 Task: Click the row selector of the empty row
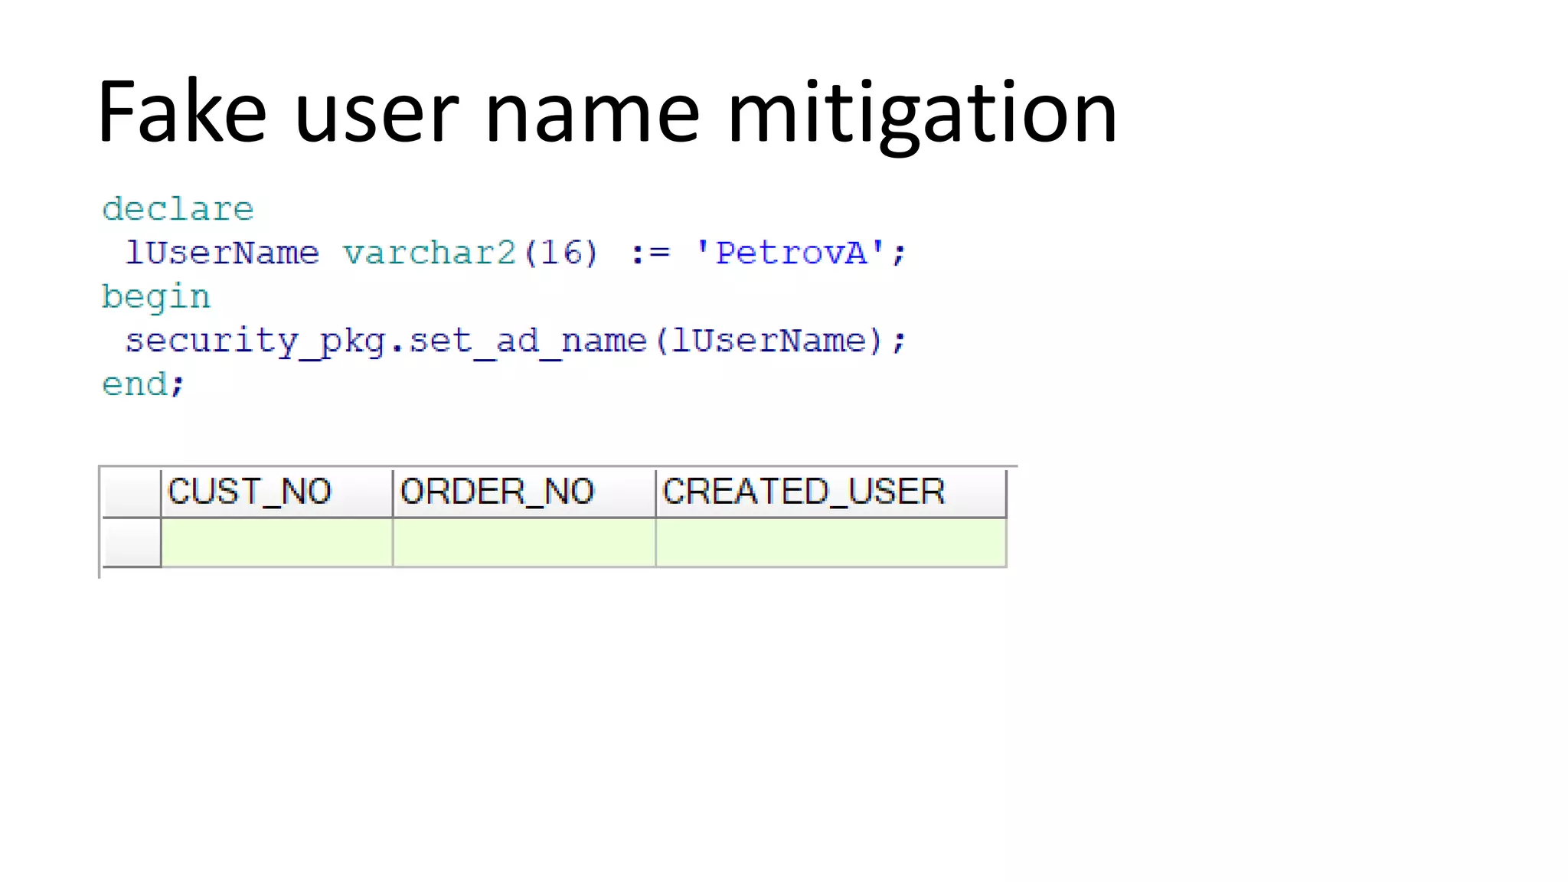pos(131,543)
